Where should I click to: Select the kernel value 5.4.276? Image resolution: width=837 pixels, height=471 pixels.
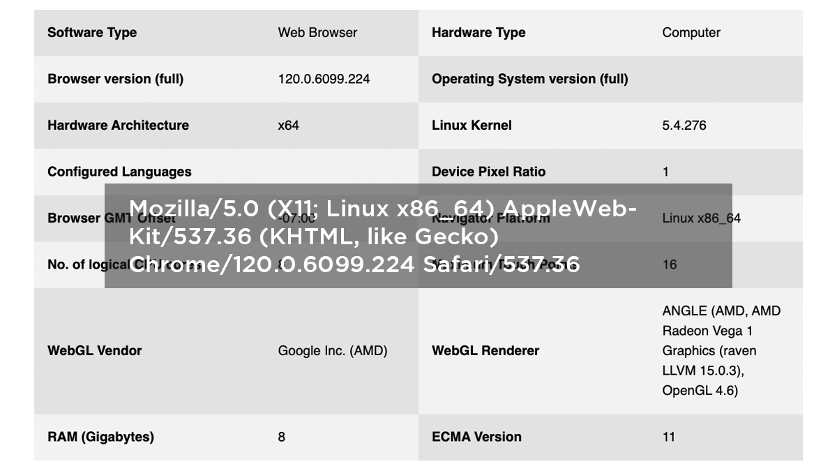coord(684,126)
